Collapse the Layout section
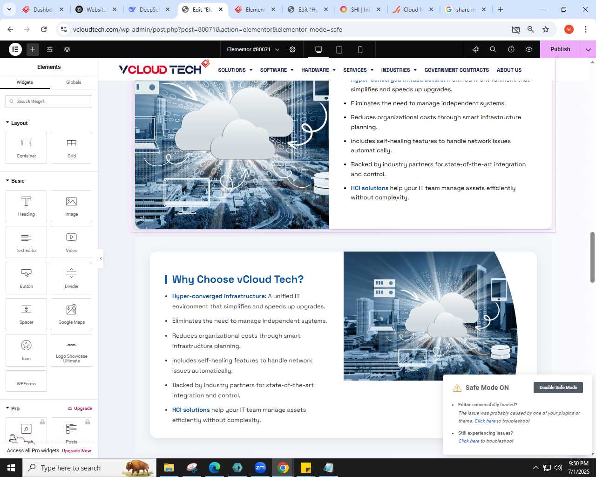 click(17, 123)
